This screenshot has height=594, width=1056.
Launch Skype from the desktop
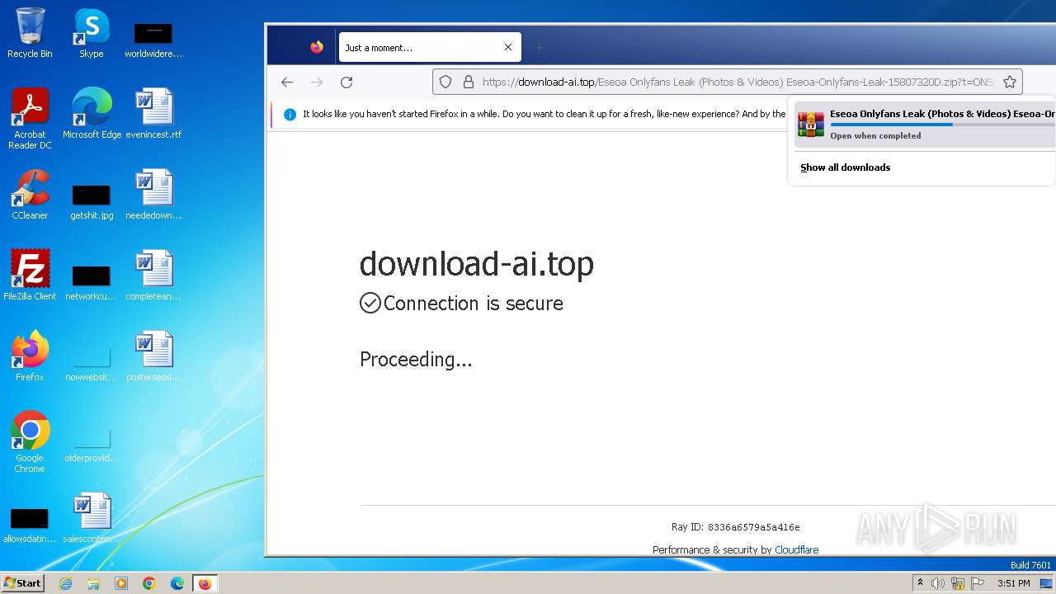click(x=91, y=33)
